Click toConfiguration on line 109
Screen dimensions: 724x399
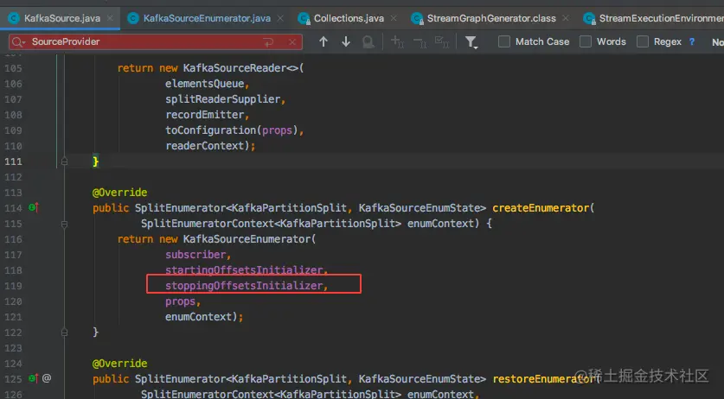(x=210, y=130)
